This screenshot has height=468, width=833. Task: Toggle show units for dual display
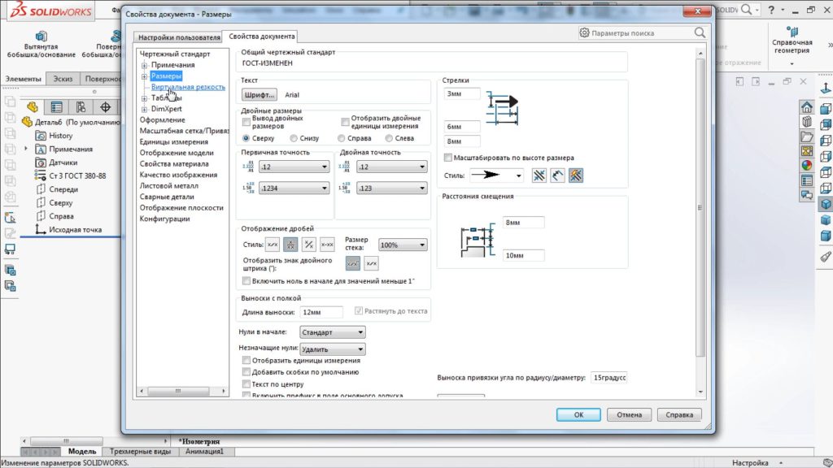[x=345, y=123]
